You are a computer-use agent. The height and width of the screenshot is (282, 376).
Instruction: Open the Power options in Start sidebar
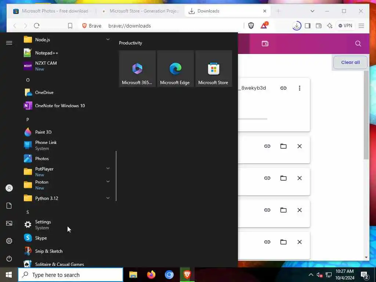point(9,258)
